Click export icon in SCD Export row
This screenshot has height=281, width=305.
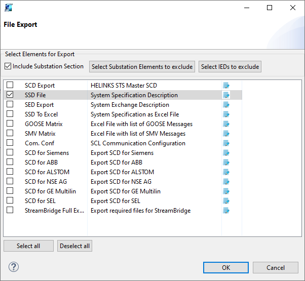(226, 86)
